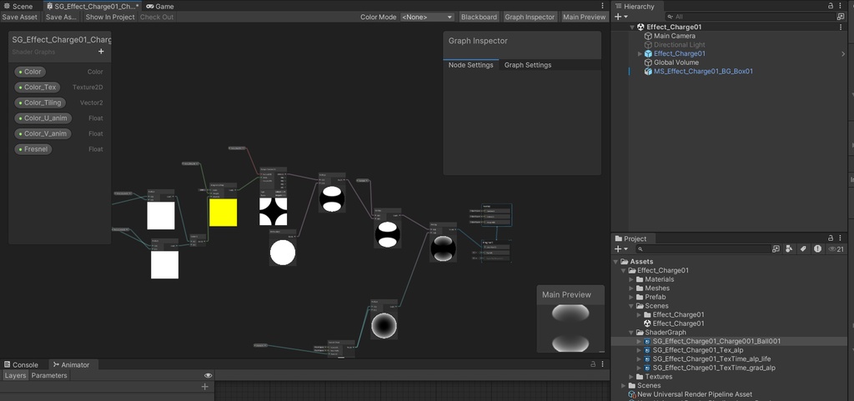Click the MS_Effect_Charge01_BG_Box01 prefab icon
The width and height of the screenshot is (854, 401).
point(648,71)
